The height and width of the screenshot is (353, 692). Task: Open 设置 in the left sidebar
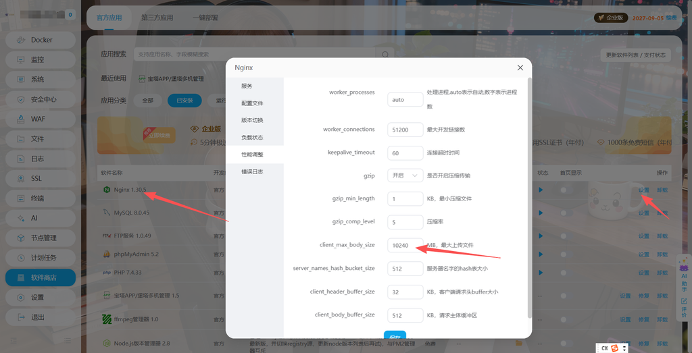click(40, 298)
